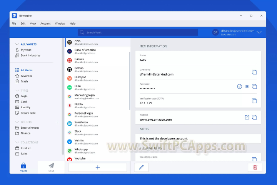Add a new folder with plus icon

point(57,122)
